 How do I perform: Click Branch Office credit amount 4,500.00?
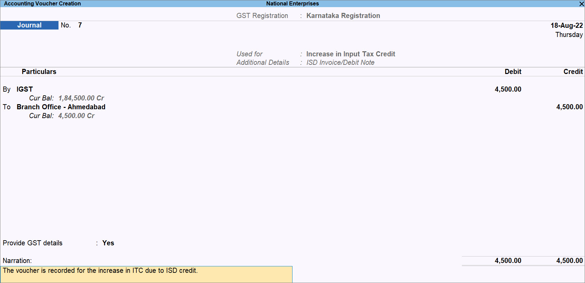569,107
